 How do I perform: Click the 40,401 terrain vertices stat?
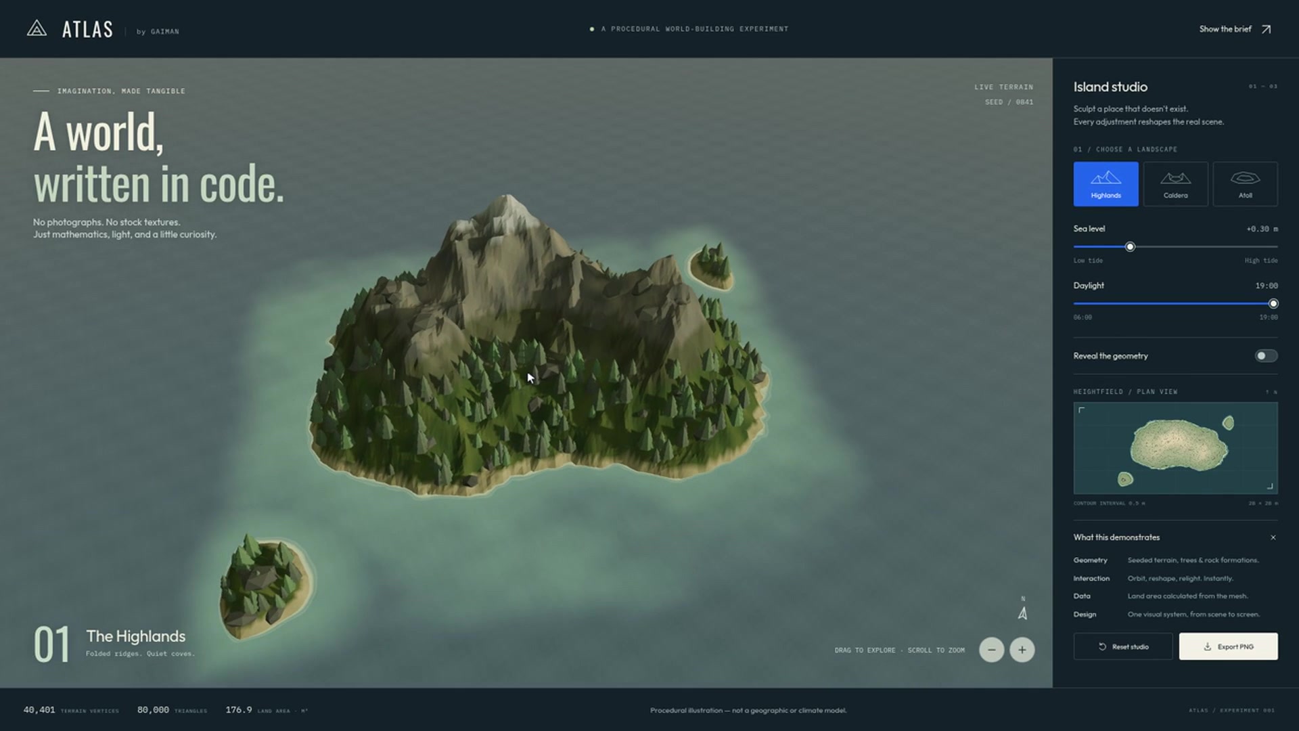71,710
